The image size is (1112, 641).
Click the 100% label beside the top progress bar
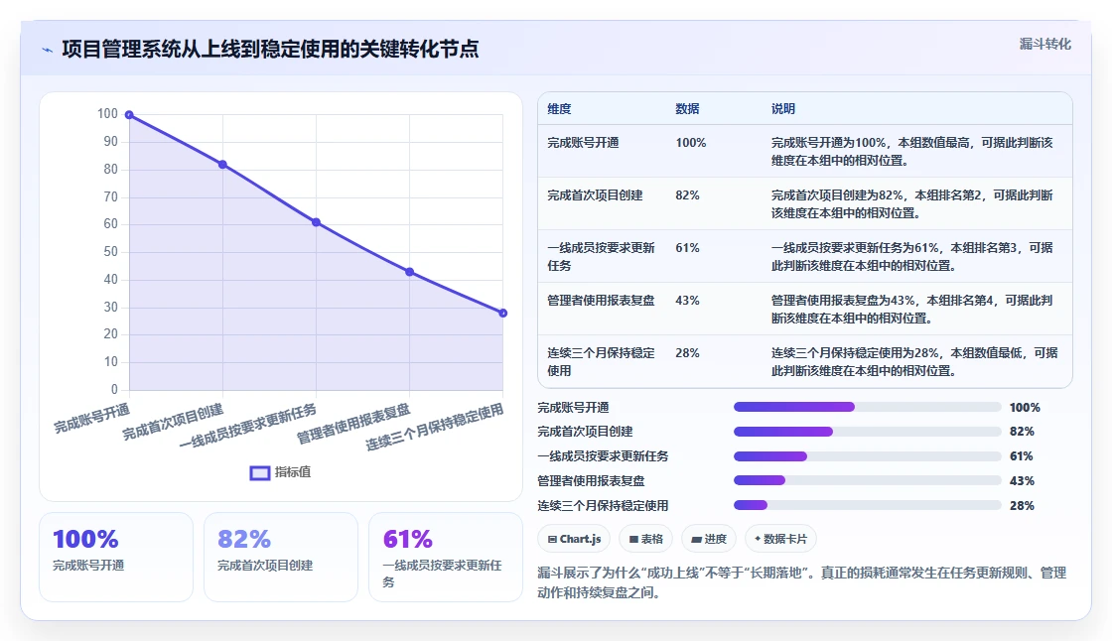click(x=1025, y=408)
